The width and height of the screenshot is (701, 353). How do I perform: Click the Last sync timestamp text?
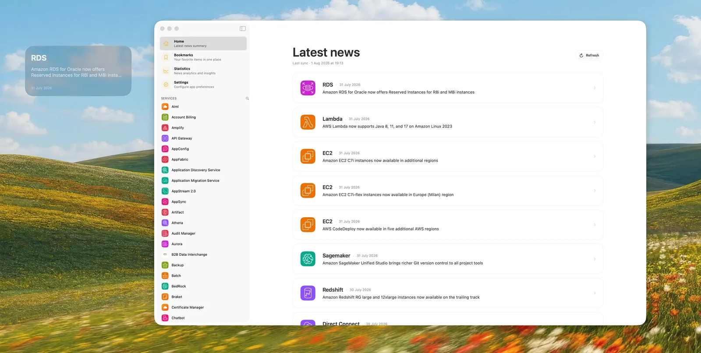tap(318, 63)
